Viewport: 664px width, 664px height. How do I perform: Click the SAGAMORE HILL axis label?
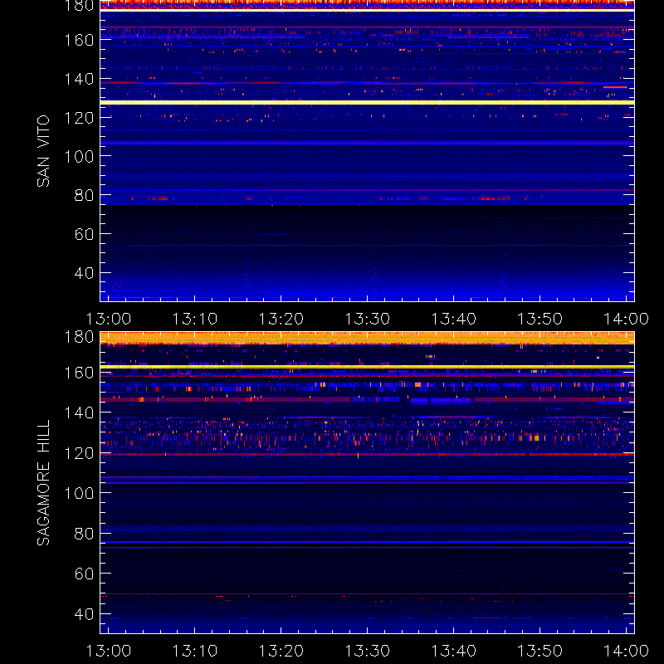tap(43, 482)
